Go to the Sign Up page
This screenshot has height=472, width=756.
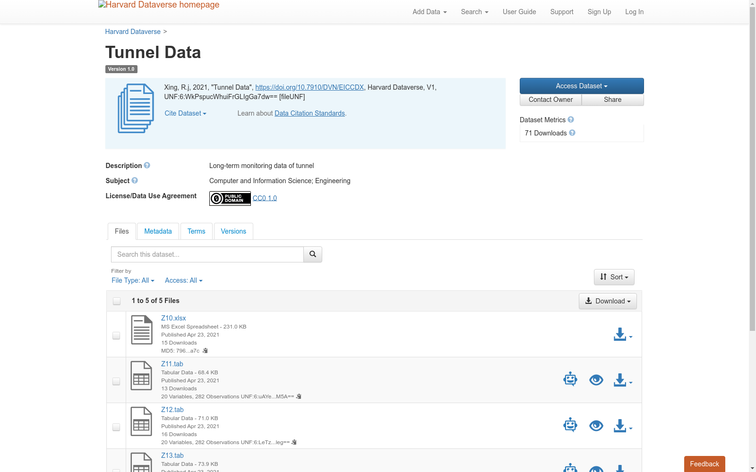click(x=599, y=12)
